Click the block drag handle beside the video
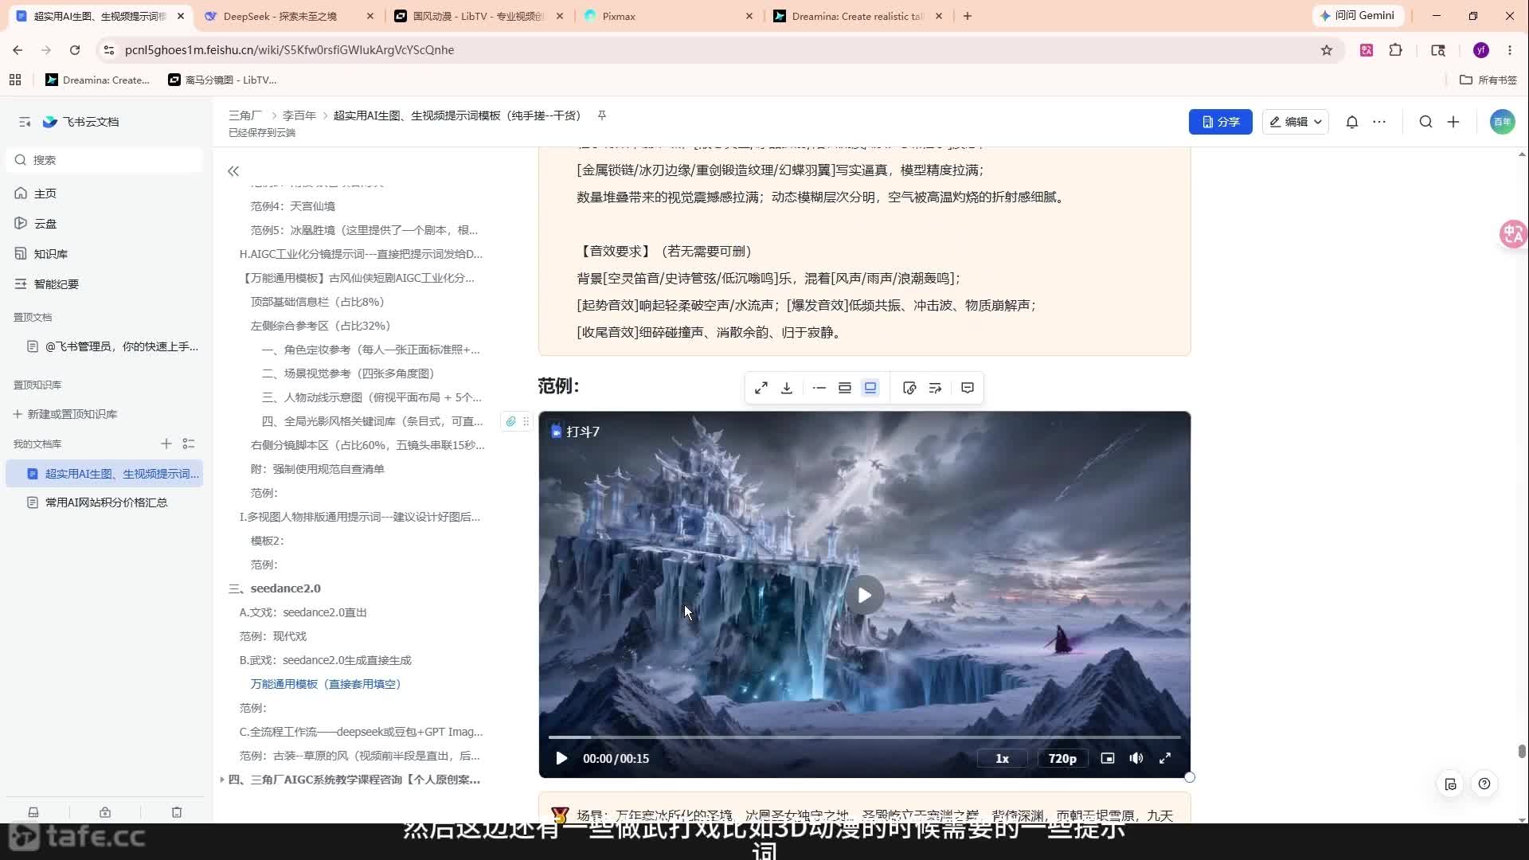The image size is (1529, 860). [x=526, y=421]
